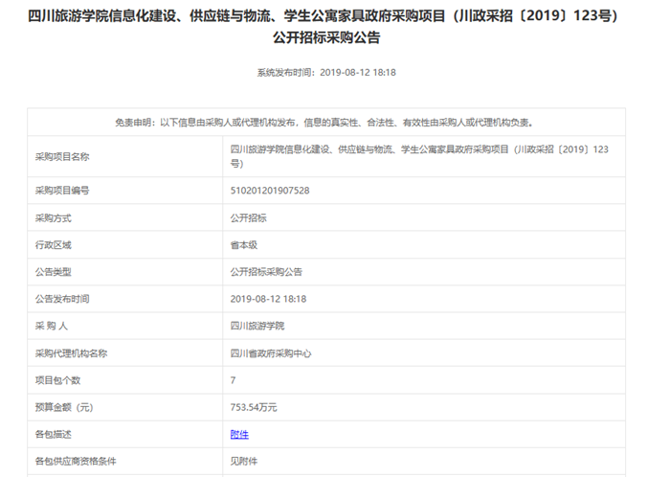Select the 省本级 value cell

click(424, 244)
